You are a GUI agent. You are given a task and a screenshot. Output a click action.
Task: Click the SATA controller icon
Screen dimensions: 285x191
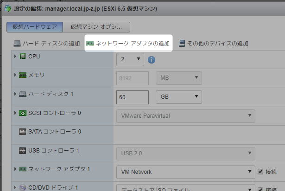coord(23,132)
